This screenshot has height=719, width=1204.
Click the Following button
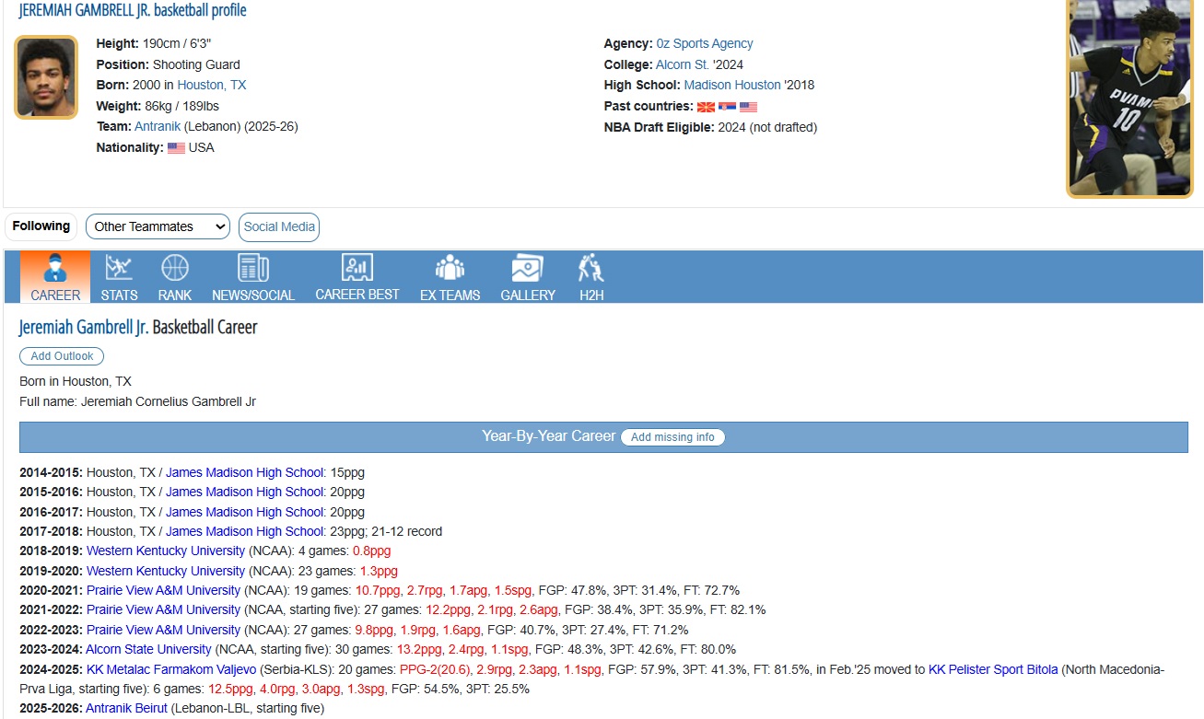click(41, 226)
